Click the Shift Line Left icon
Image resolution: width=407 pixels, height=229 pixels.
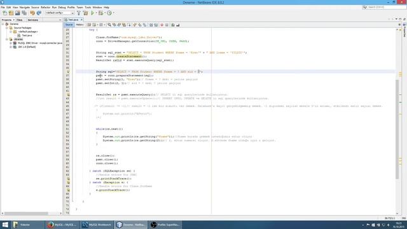tap(151, 25)
